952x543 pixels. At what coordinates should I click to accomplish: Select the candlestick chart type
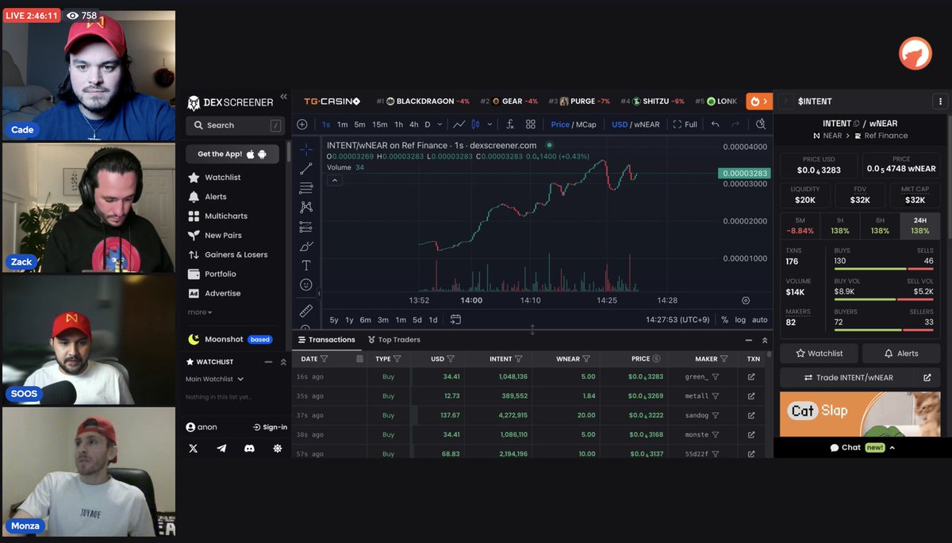click(476, 124)
